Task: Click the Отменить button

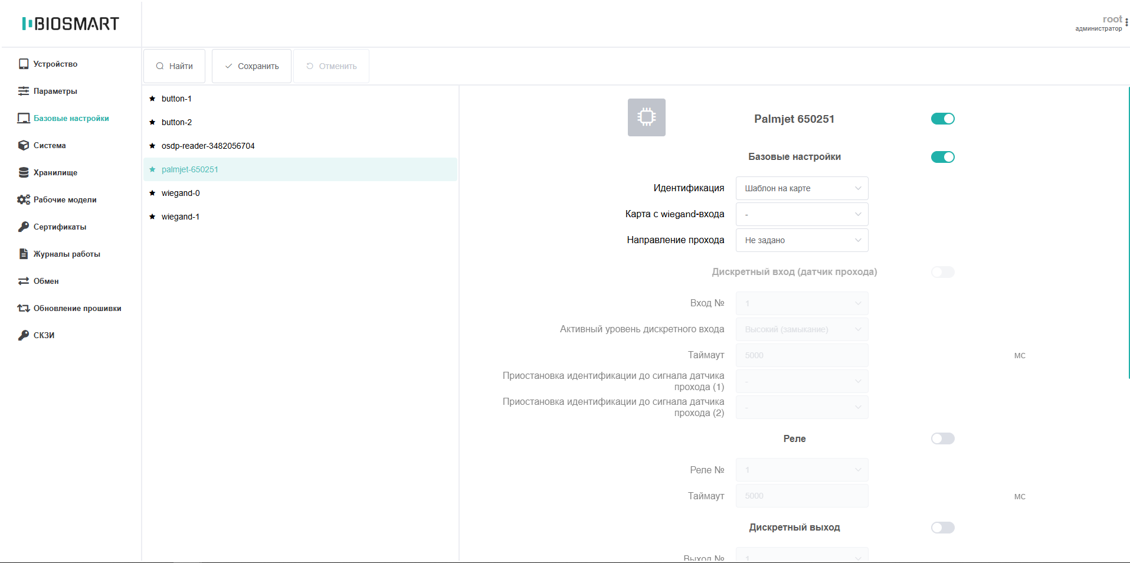Action: coord(331,66)
